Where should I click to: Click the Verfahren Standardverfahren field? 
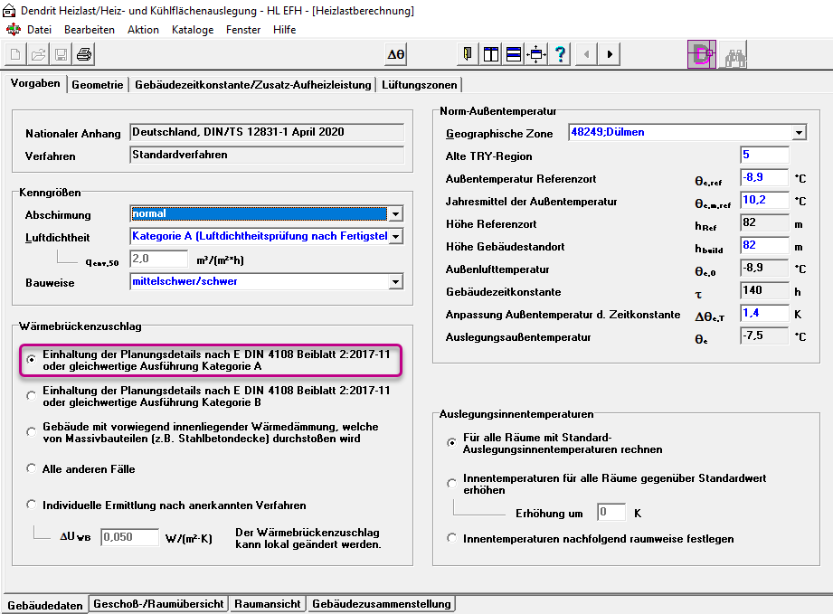[267, 155]
